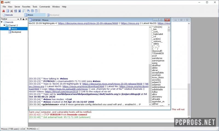
Task: Open the https://nixos.org link in topic bar
Action: coord(130,23)
